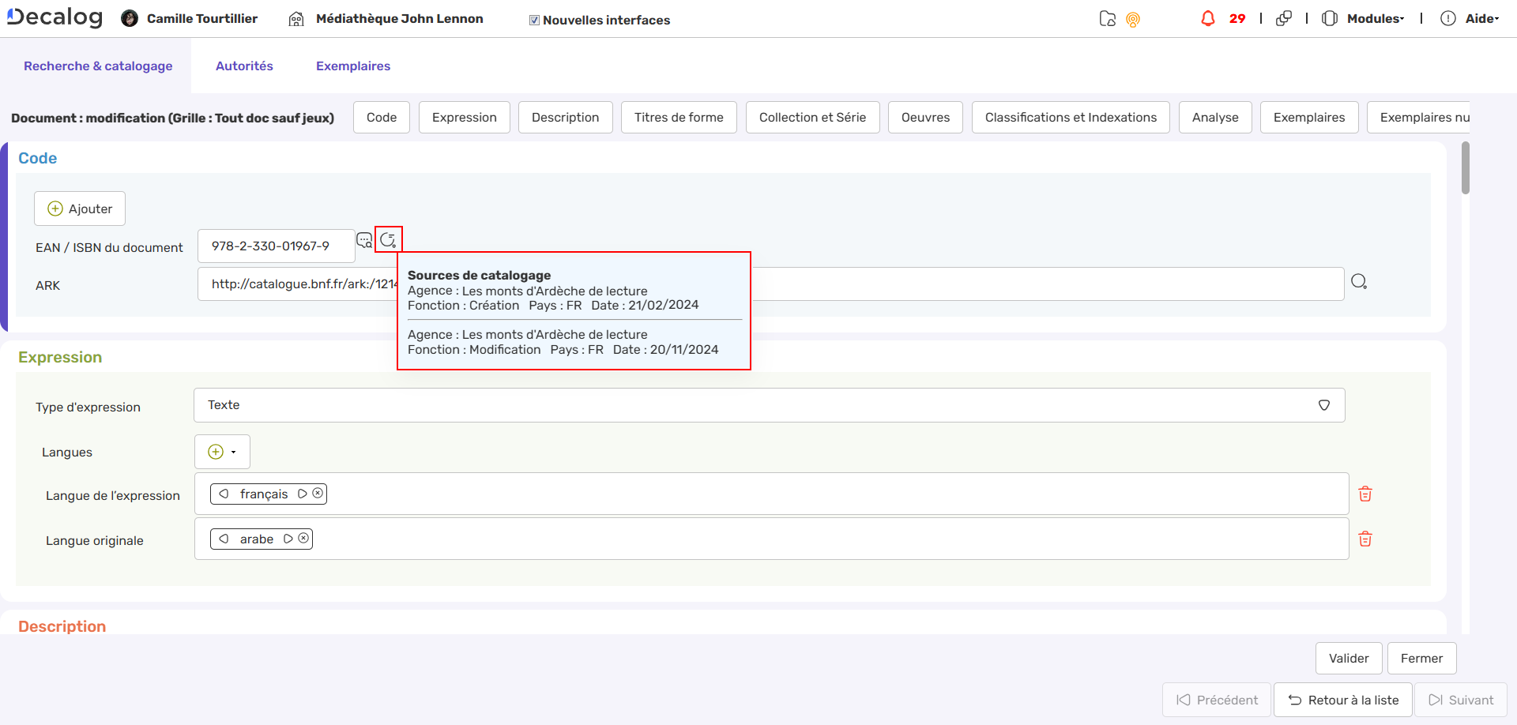Image resolution: width=1517 pixels, height=725 pixels.
Task: Select the linked-squares icon near Modules
Action: (x=1284, y=17)
